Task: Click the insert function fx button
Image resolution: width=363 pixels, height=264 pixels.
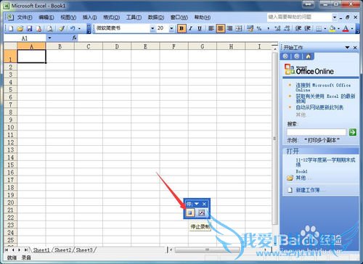Action: click(x=74, y=38)
